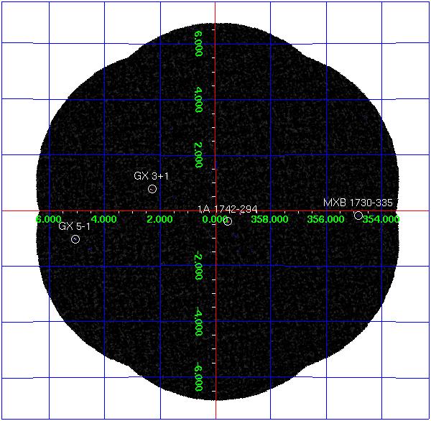Click the horizontal-axis 6.000 longitude label
Viewport: 431px width, 421px height.
pyautogui.click(x=48, y=219)
